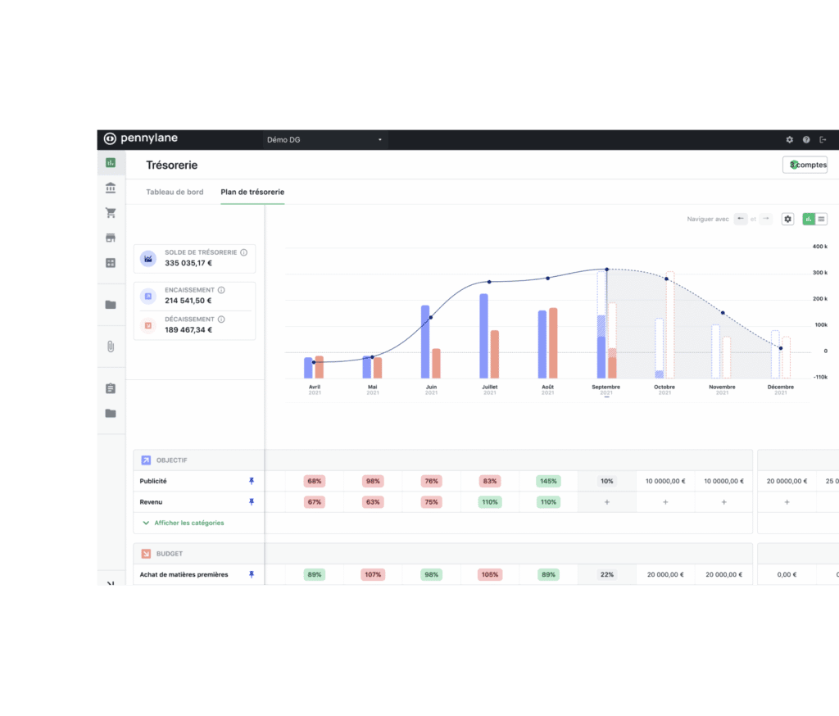Navigate right with the right arrow key button

click(766, 219)
